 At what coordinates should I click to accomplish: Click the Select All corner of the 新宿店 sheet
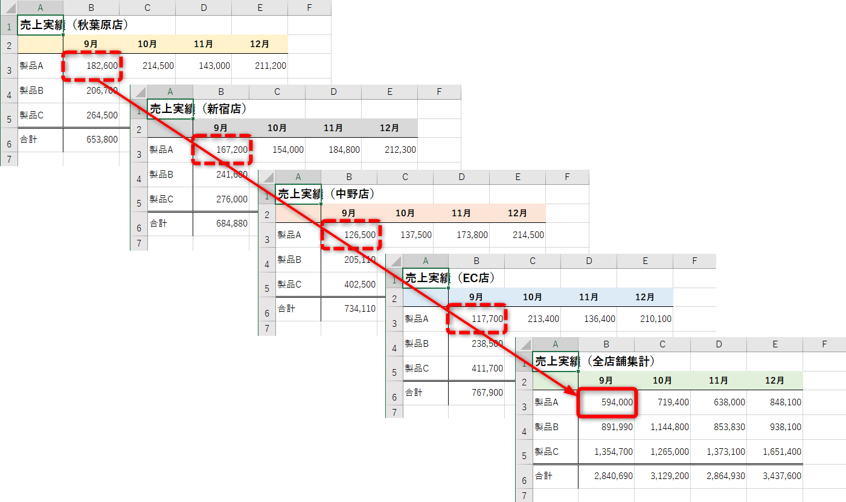tap(139, 91)
